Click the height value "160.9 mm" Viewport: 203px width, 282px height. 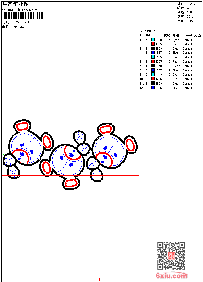click(x=194, y=12)
